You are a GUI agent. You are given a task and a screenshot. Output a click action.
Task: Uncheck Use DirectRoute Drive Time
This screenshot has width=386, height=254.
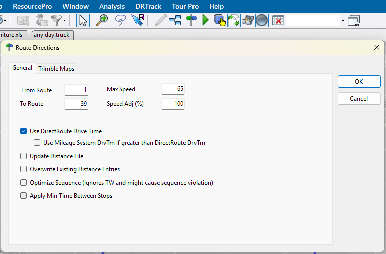[x=23, y=131]
